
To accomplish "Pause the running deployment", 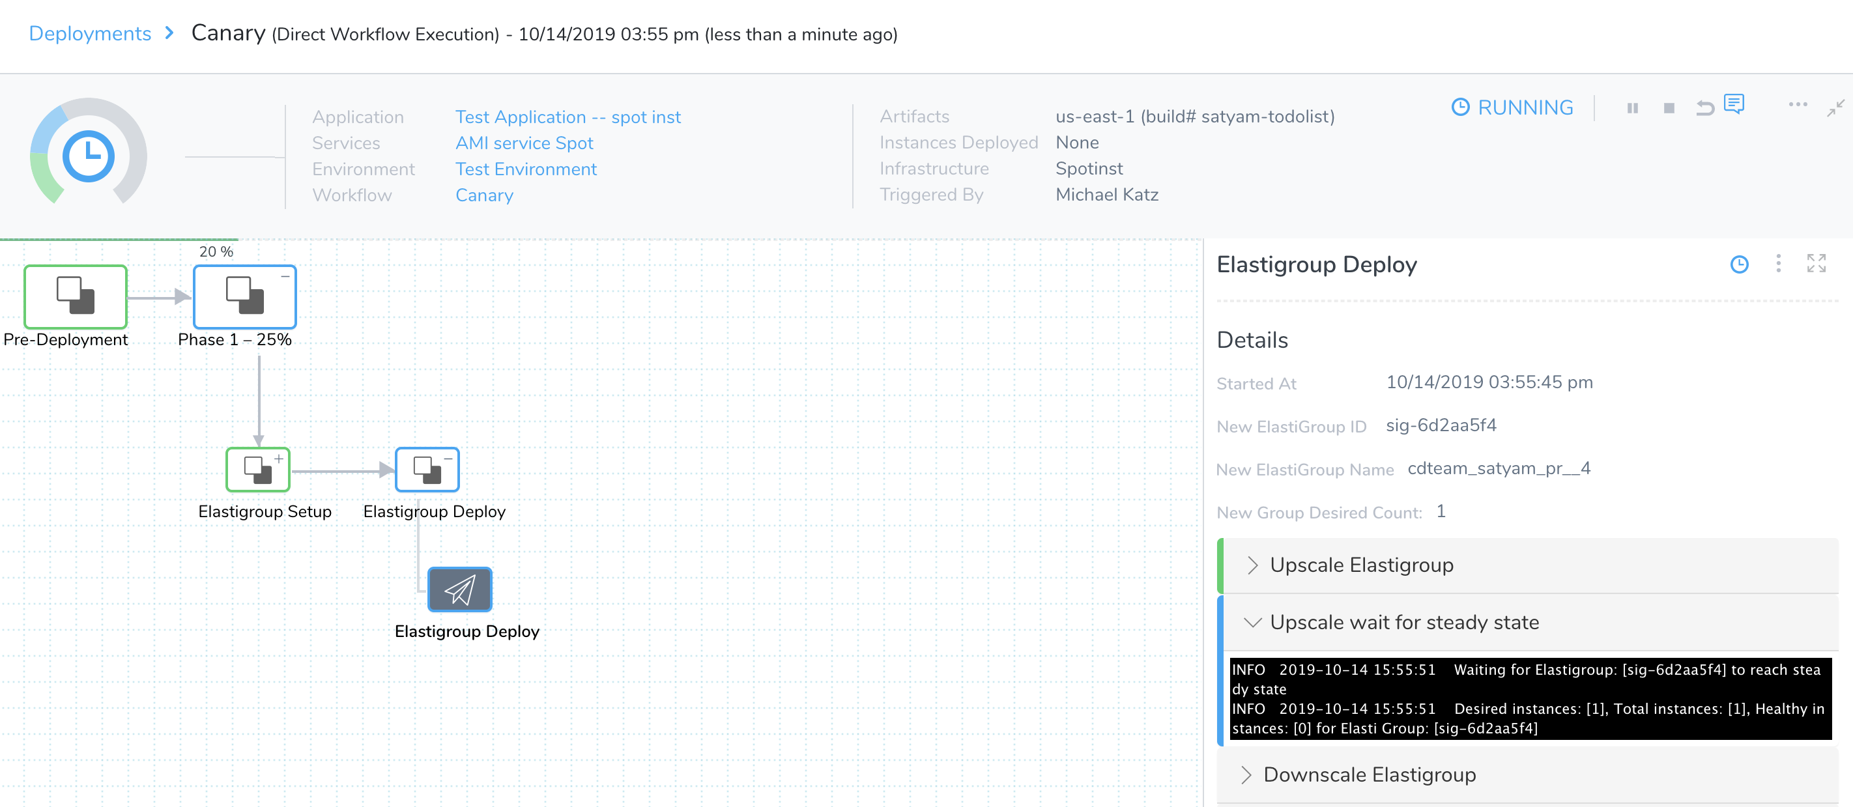I will tap(1632, 108).
